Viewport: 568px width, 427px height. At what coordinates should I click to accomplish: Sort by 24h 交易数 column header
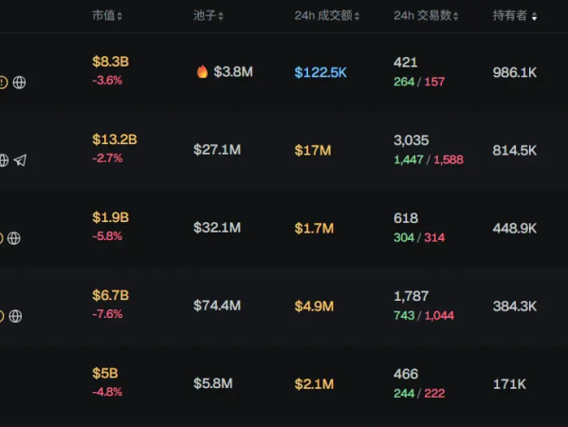(426, 15)
